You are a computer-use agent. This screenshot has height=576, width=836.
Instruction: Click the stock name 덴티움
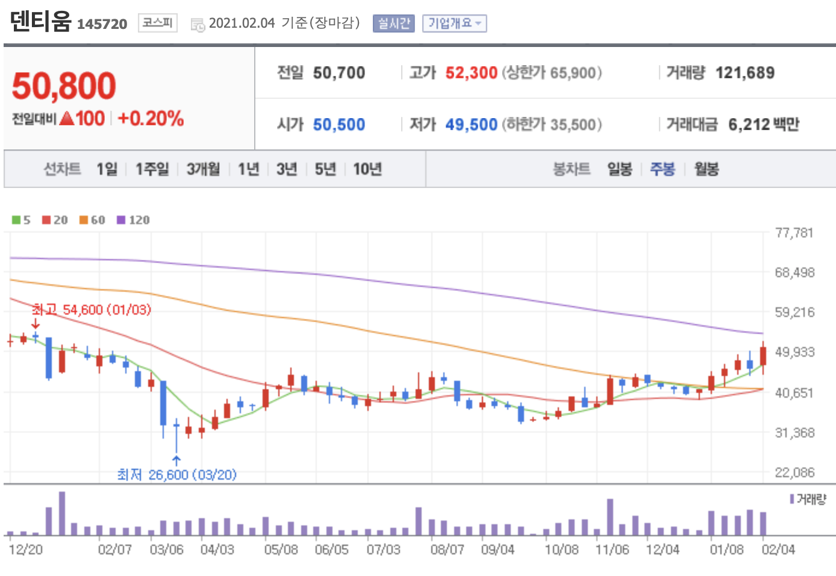[x=41, y=22]
